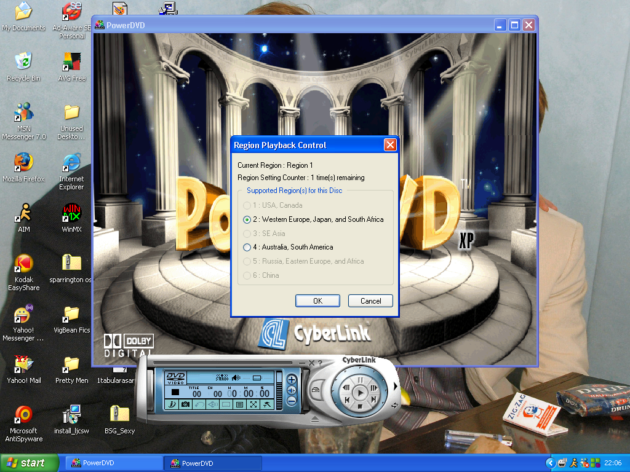Click the playback seek bar on panel
The width and height of the screenshot is (630, 472).
click(223, 363)
